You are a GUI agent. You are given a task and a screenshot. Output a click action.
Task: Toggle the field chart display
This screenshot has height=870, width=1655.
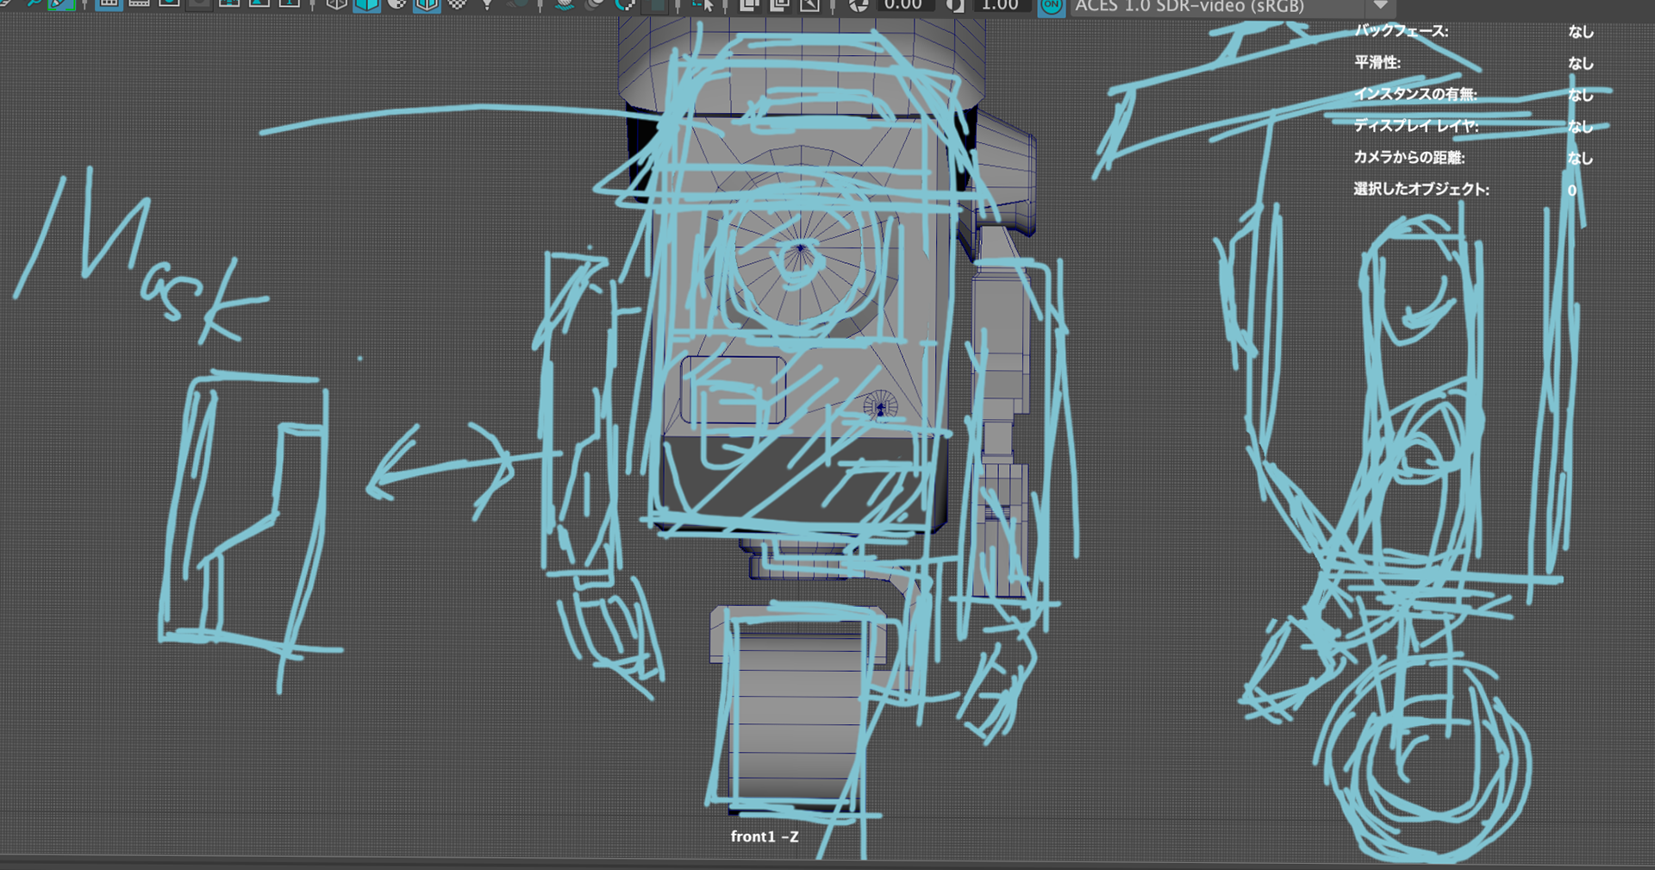coord(229,4)
